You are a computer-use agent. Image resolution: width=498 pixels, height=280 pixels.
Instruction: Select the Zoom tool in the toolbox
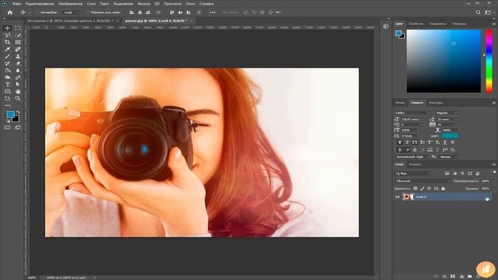18,99
